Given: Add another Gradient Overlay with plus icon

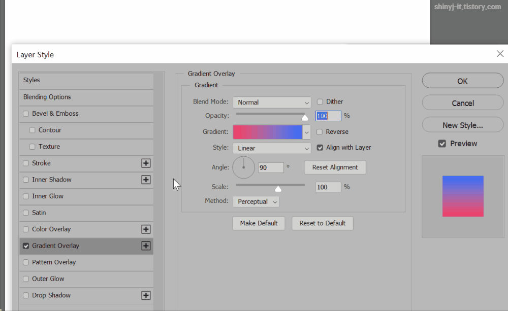Looking at the screenshot, I should click(x=146, y=246).
